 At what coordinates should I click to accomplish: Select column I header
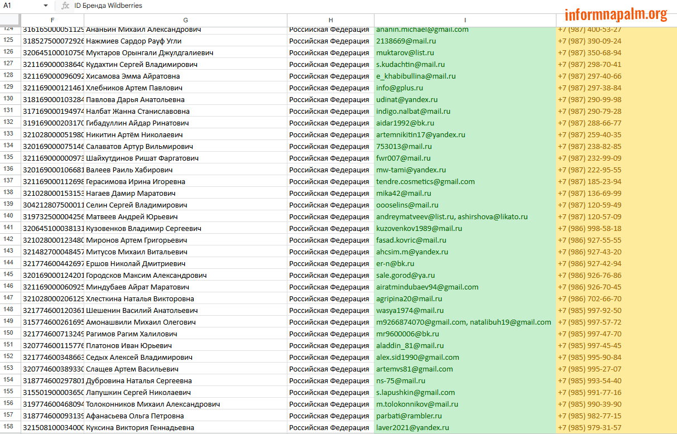point(465,20)
